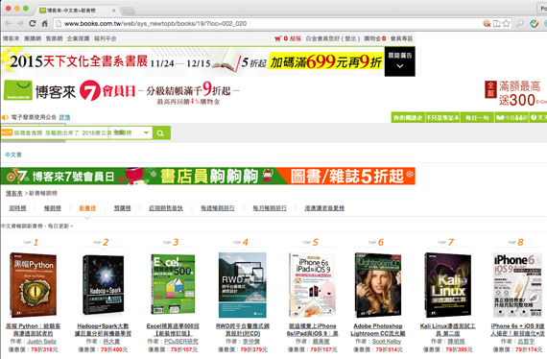Switch to the 近期銷售最快 tab

166,208
